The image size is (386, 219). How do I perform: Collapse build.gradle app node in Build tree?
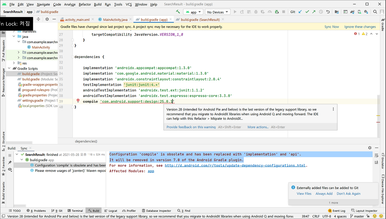(x=22, y=160)
